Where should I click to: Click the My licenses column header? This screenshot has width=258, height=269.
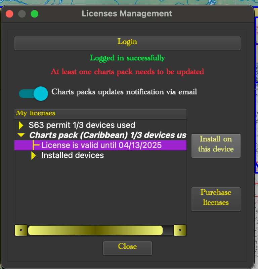pyautogui.click(x=100, y=113)
